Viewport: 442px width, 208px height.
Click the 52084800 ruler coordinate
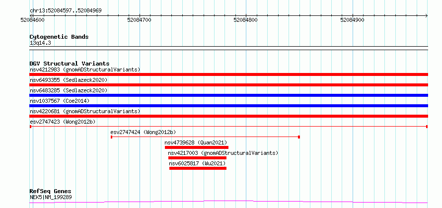click(246, 20)
